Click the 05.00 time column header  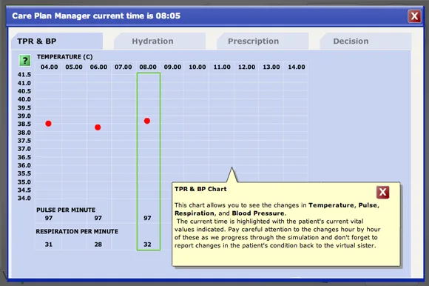74,67
